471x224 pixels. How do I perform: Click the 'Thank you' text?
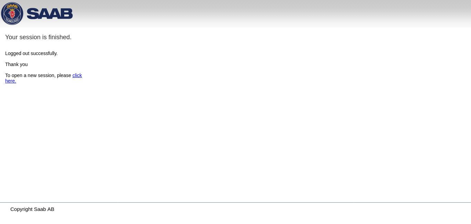pyautogui.click(x=17, y=64)
